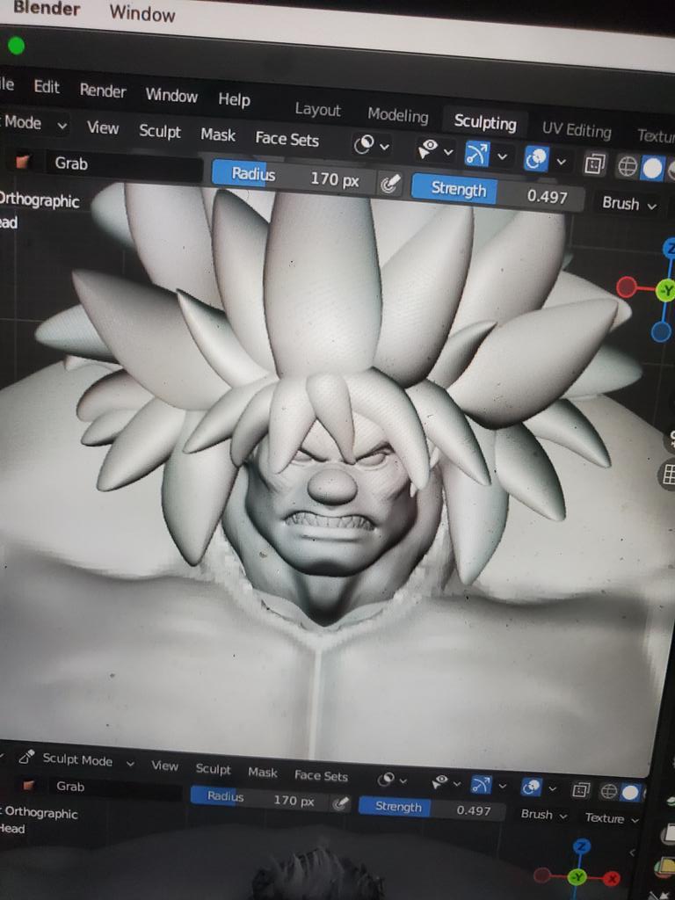Toggle overlays button in upper viewport header
Image resolution: width=675 pixels, height=900 pixels.
pyautogui.click(x=536, y=159)
